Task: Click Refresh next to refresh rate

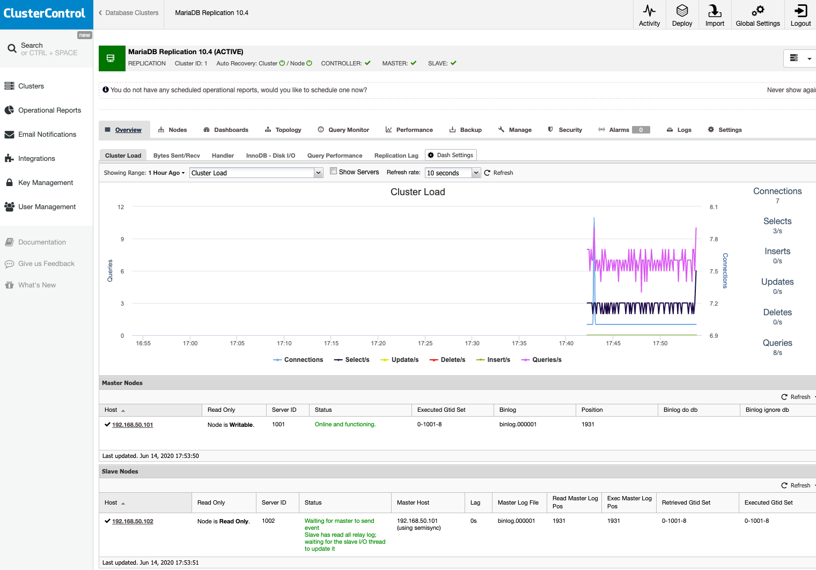Action: point(498,173)
